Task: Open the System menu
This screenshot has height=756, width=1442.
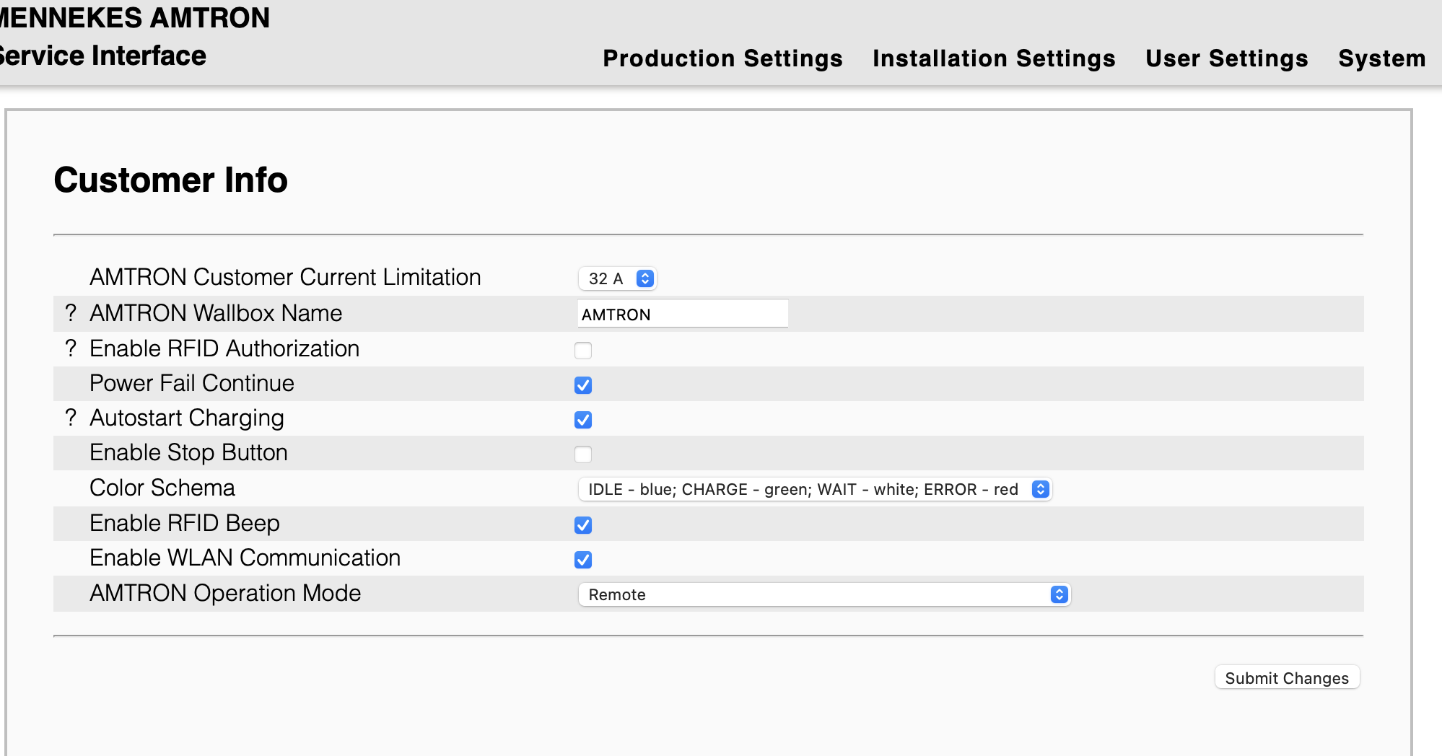Action: pos(1382,58)
